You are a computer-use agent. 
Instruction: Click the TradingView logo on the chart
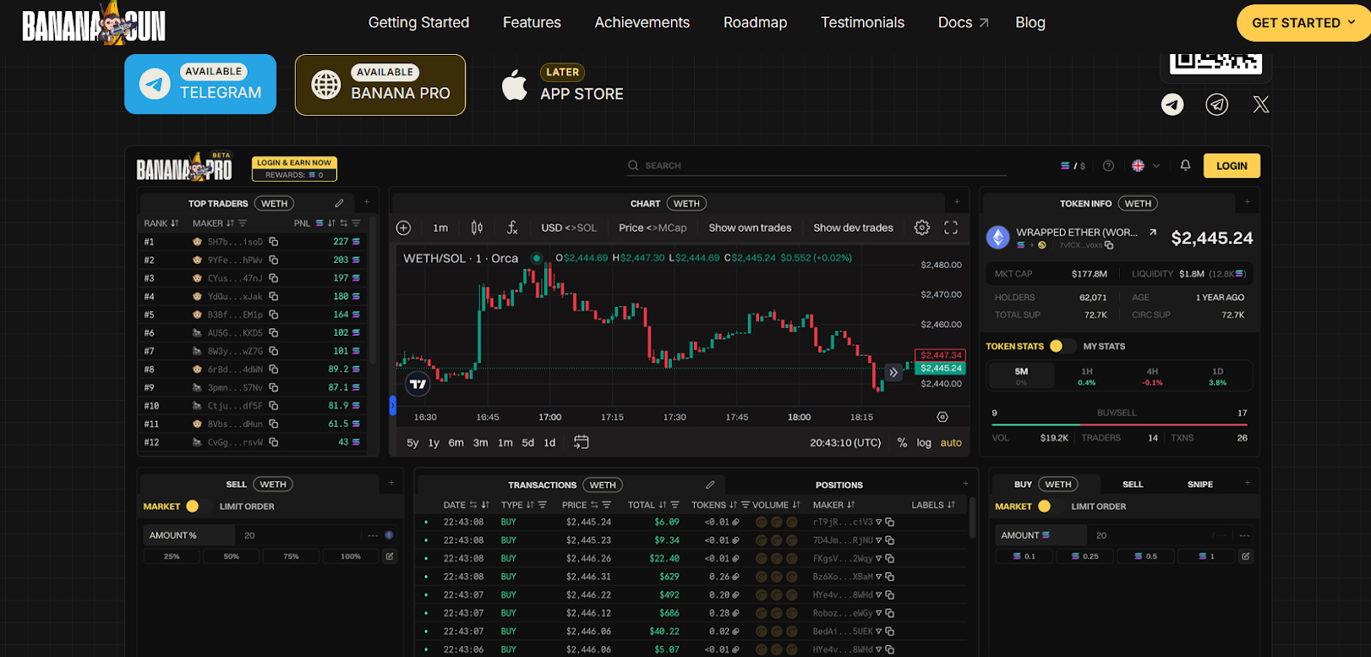417,384
